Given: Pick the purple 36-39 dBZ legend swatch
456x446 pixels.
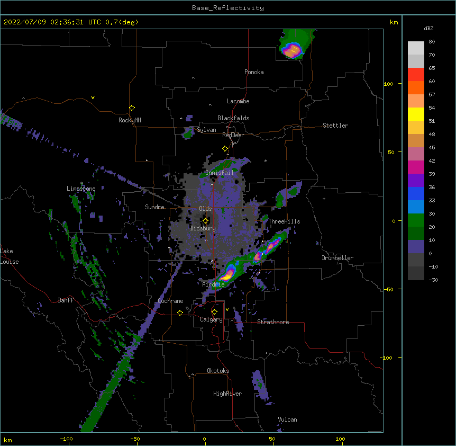Looking at the screenshot, I should (416, 181).
